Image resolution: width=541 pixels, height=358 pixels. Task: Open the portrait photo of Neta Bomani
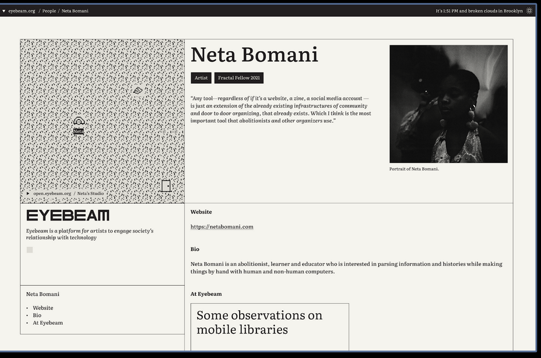pyautogui.click(x=448, y=104)
